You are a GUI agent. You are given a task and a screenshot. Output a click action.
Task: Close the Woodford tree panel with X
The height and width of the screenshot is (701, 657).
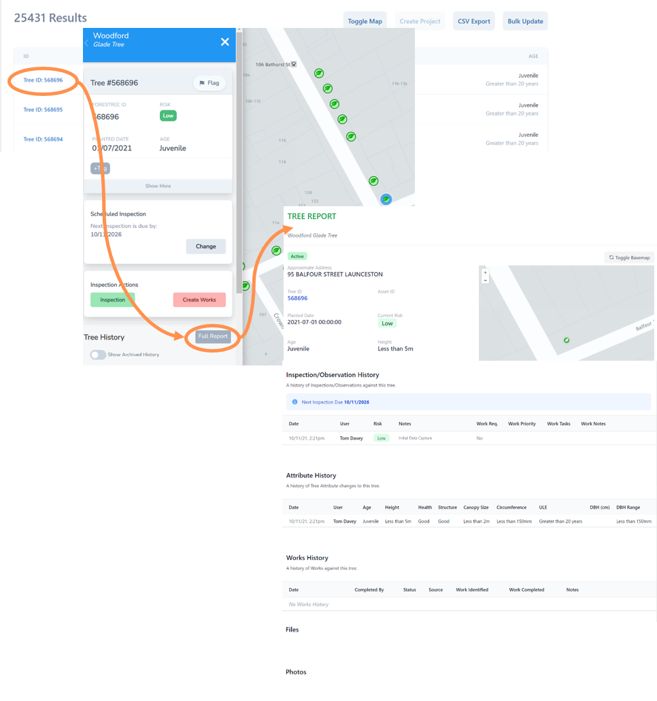click(x=224, y=42)
